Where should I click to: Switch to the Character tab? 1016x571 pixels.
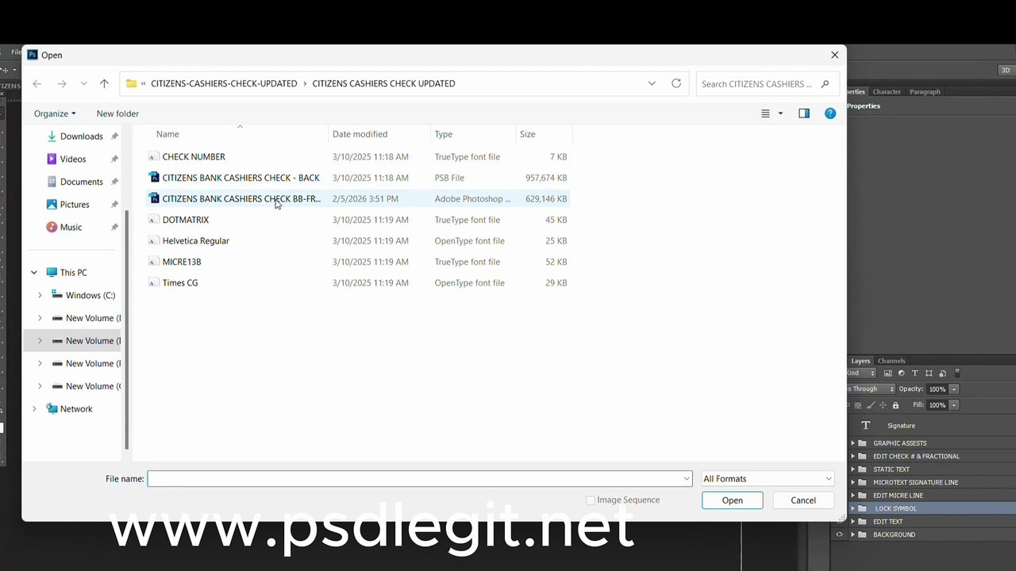[x=887, y=92]
